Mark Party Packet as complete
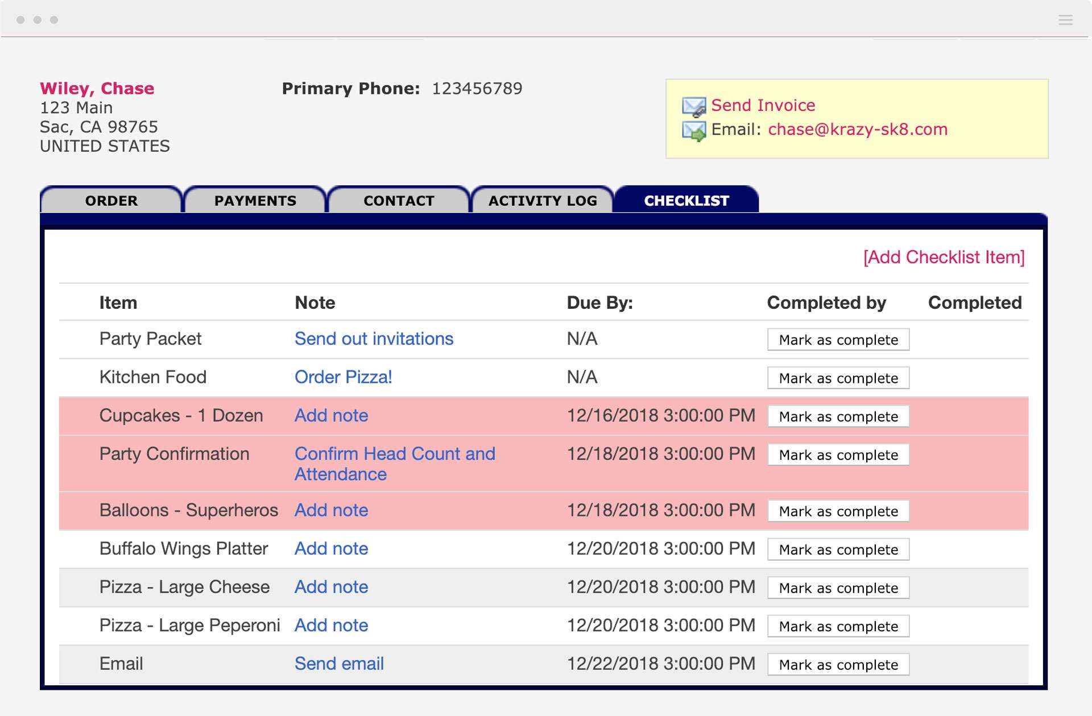Image resolution: width=1092 pixels, height=716 pixels. coord(838,340)
